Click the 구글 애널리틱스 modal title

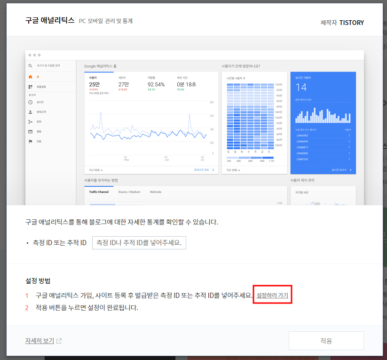point(50,20)
